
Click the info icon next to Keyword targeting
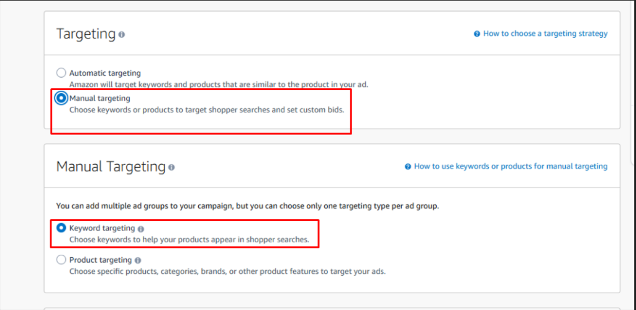tap(141, 229)
